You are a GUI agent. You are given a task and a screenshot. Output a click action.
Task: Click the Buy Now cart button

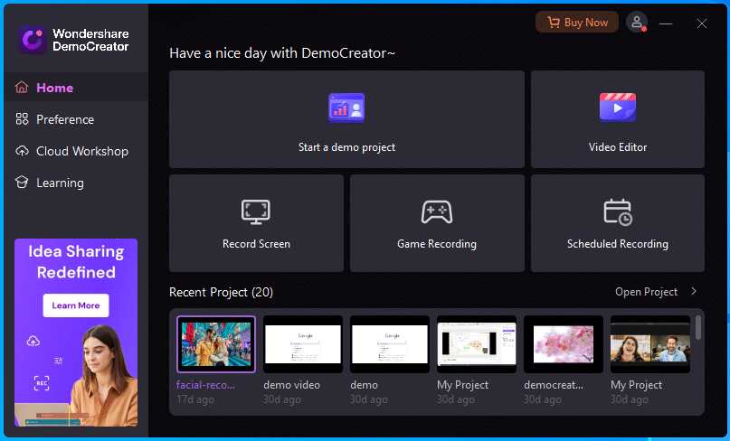pos(577,23)
